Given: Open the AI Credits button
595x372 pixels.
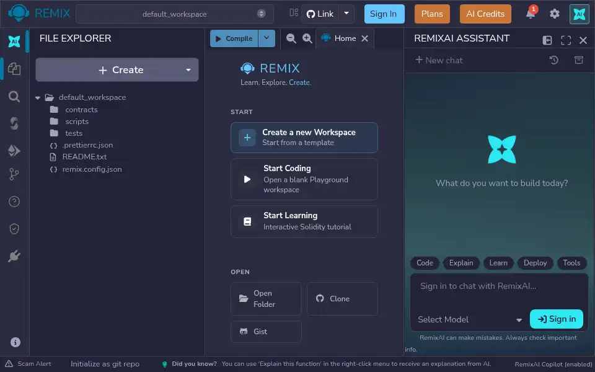Looking at the screenshot, I should pyautogui.click(x=485, y=14).
